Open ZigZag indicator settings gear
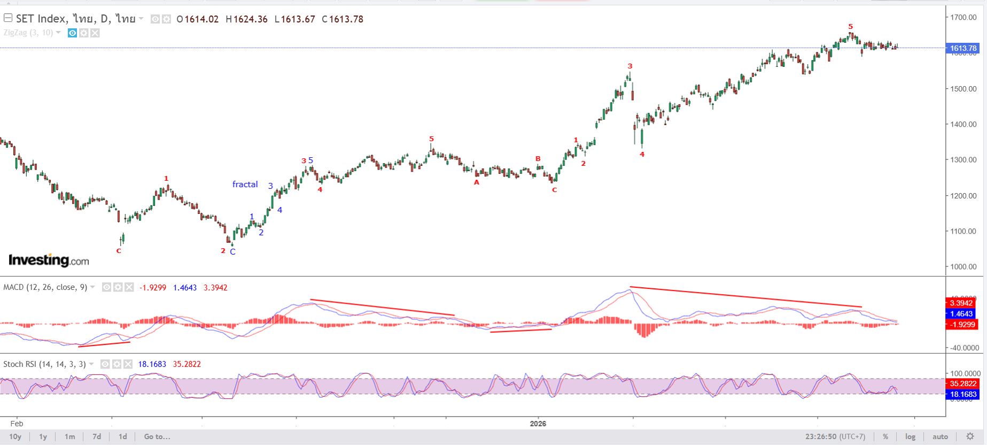987x445 pixels. click(83, 33)
